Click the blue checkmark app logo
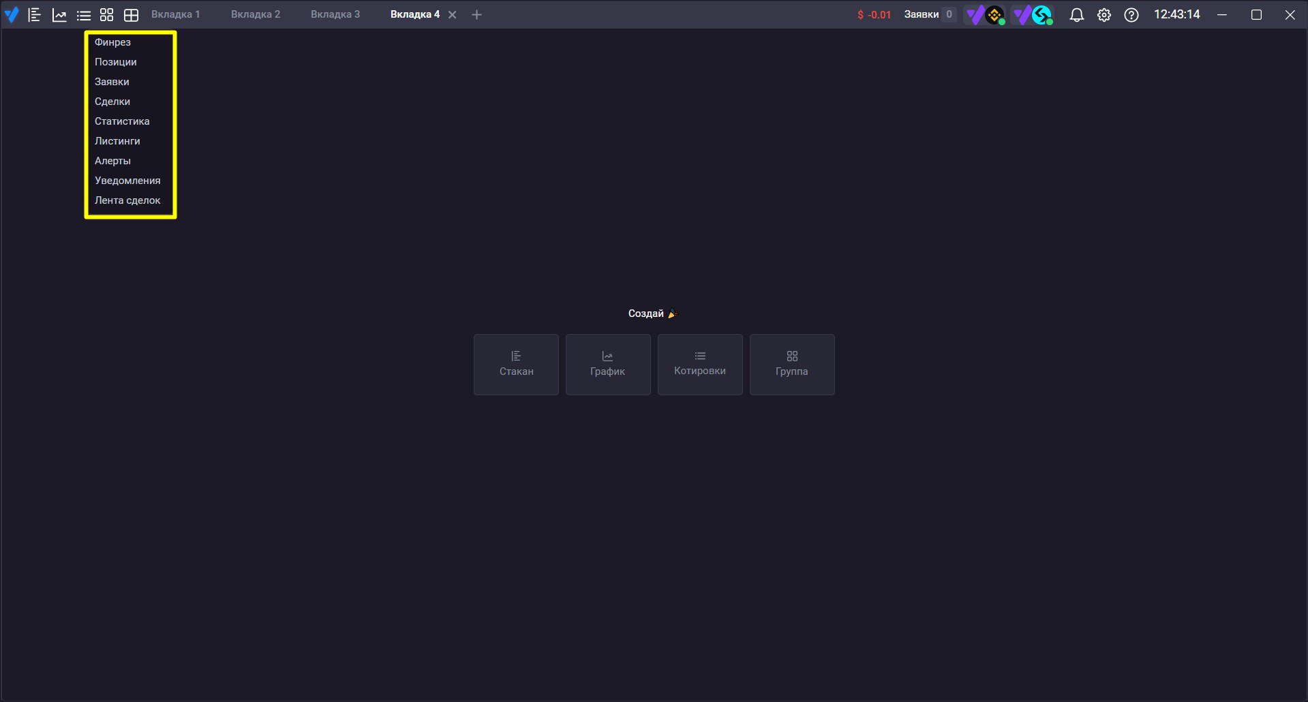This screenshot has width=1308, height=702. click(12, 14)
